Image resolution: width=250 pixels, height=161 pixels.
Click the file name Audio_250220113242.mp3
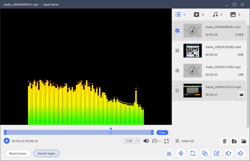pos(223,67)
